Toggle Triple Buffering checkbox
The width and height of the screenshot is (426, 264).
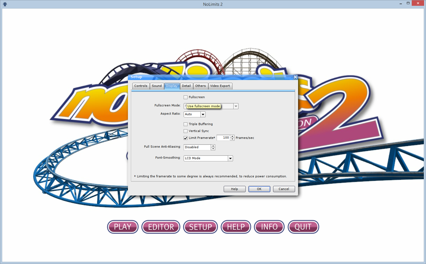pos(186,124)
